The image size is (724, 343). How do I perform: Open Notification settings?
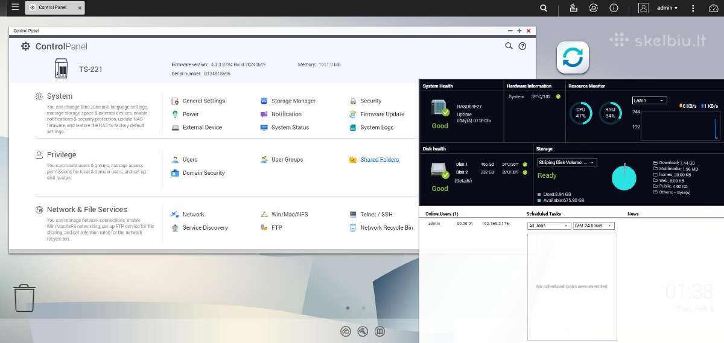click(x=281, y=114)
